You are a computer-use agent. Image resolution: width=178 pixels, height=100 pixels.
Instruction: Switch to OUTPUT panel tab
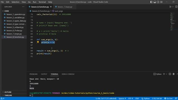[x=44, y=74]
